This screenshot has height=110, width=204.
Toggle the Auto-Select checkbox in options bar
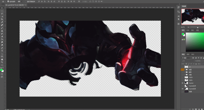click(x=8, y=1)
